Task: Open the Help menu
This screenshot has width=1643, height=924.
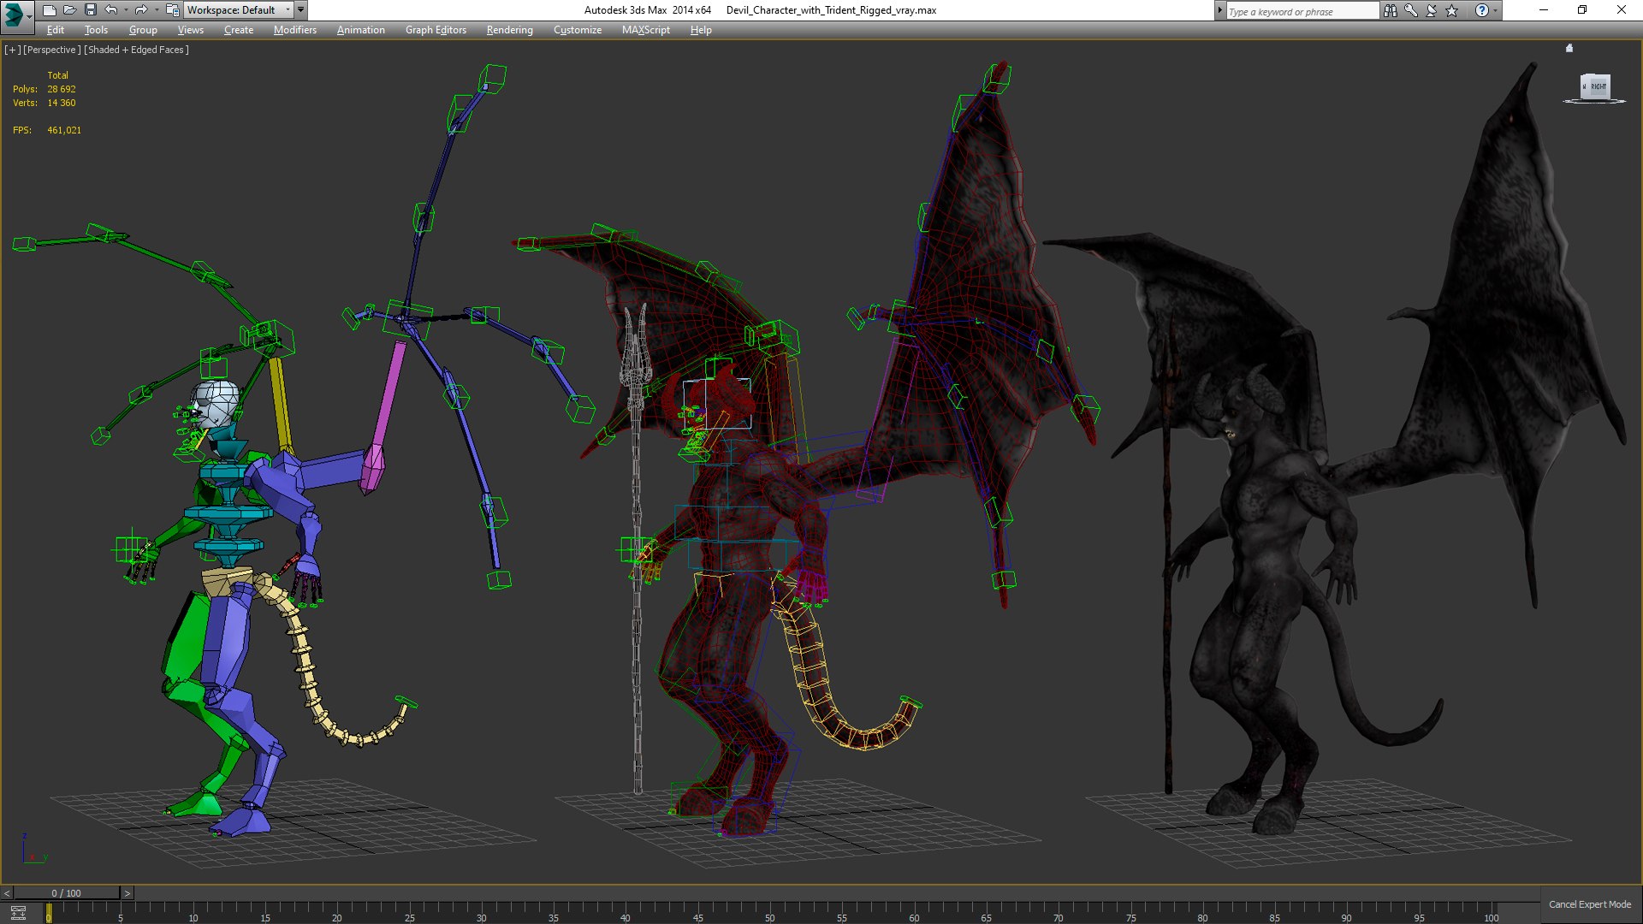Action: click(701, 30)
